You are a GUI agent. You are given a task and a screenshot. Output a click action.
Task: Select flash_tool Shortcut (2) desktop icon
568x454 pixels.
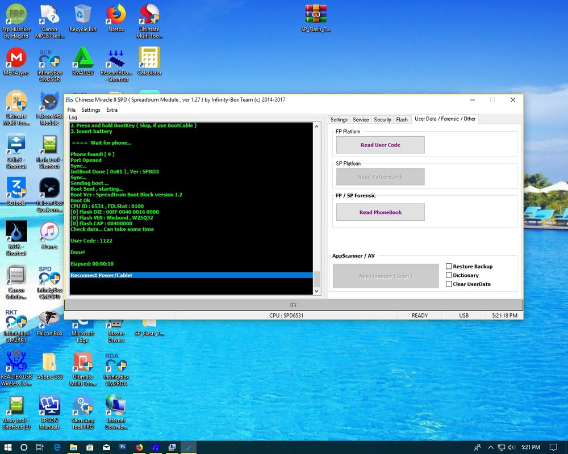click(16, 412)
